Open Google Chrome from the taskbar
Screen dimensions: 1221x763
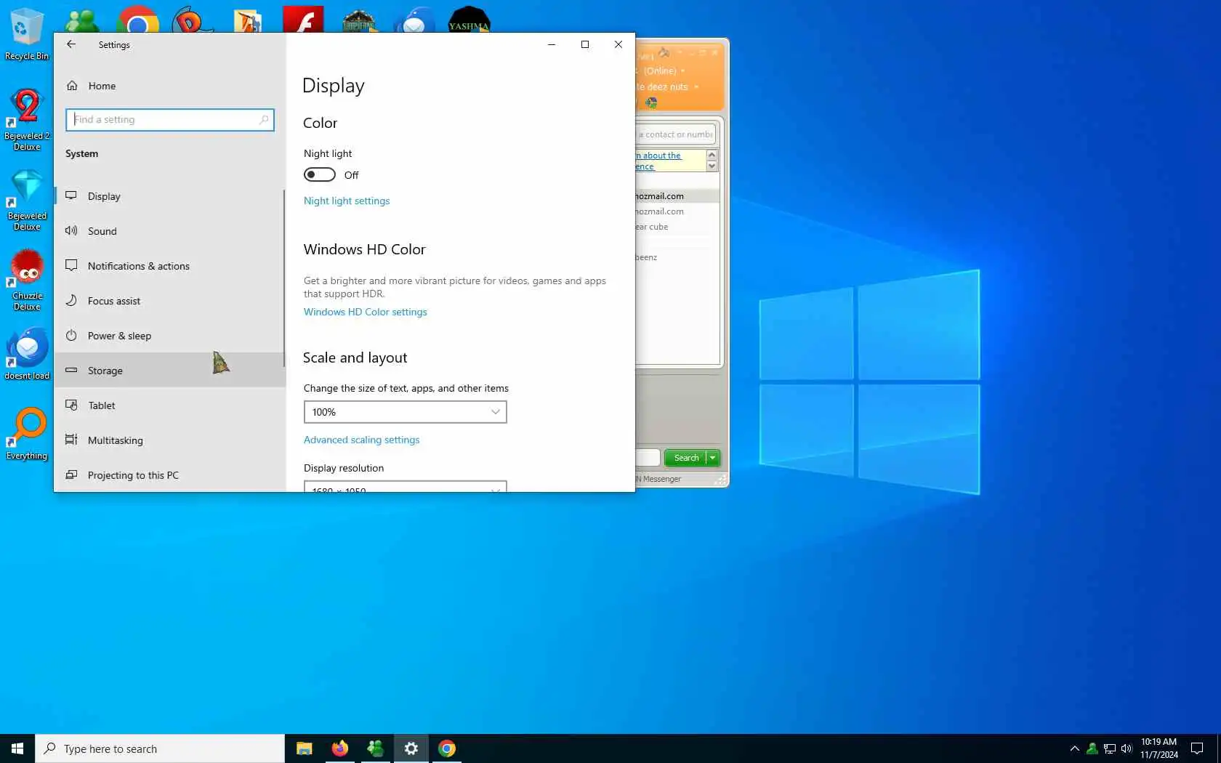point(447,748)
